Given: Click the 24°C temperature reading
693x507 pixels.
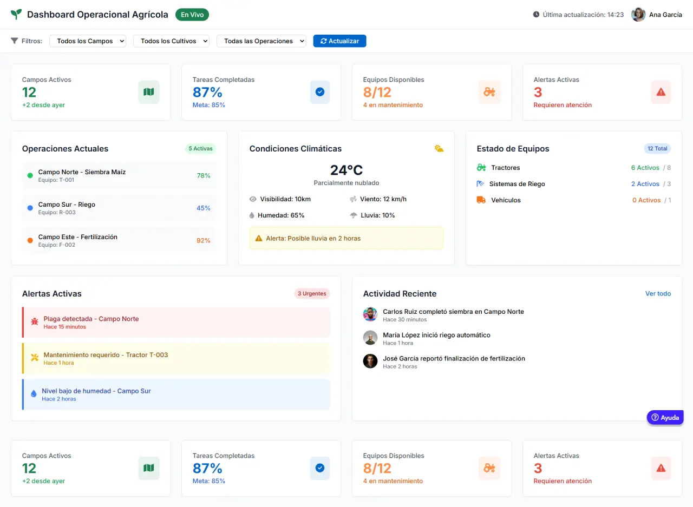Looking at the screenshot, I should [346, 170].
